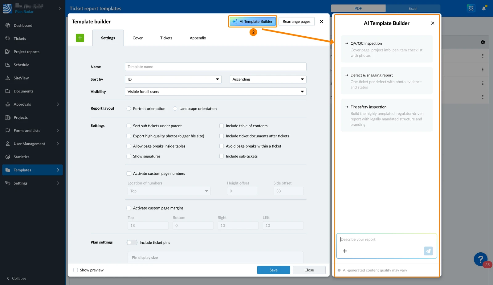The image size is (493, 285).
Task: Check Export high quality photos
Action: click(129, 136)
